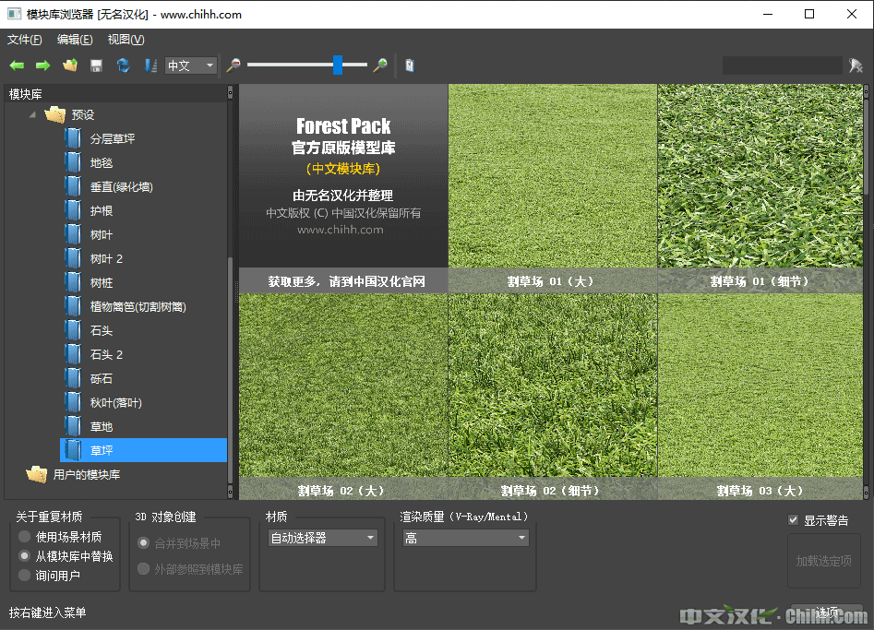Click the save disk icon
Image resolution: width=874 pixels, height=630 pixels.
96,65
